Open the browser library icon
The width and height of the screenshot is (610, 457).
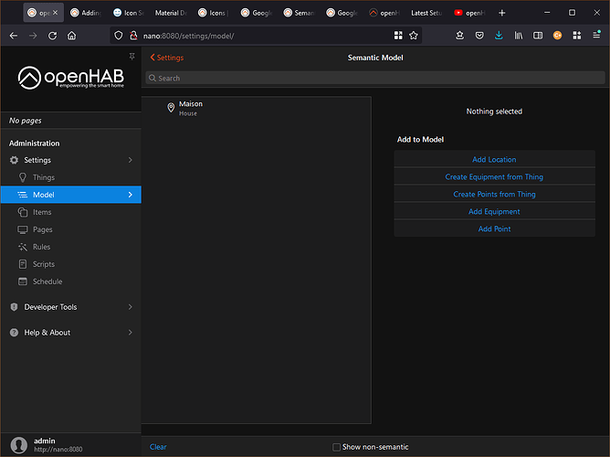coord(519,36)
